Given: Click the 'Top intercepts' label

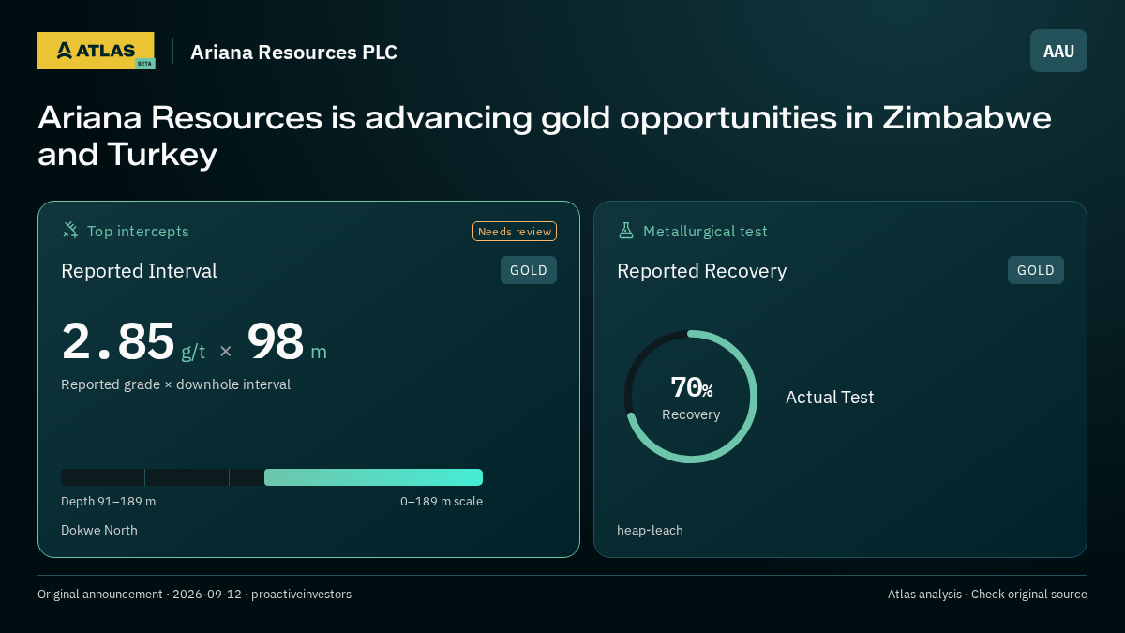Looking at the screenshot, I should 138,231.
